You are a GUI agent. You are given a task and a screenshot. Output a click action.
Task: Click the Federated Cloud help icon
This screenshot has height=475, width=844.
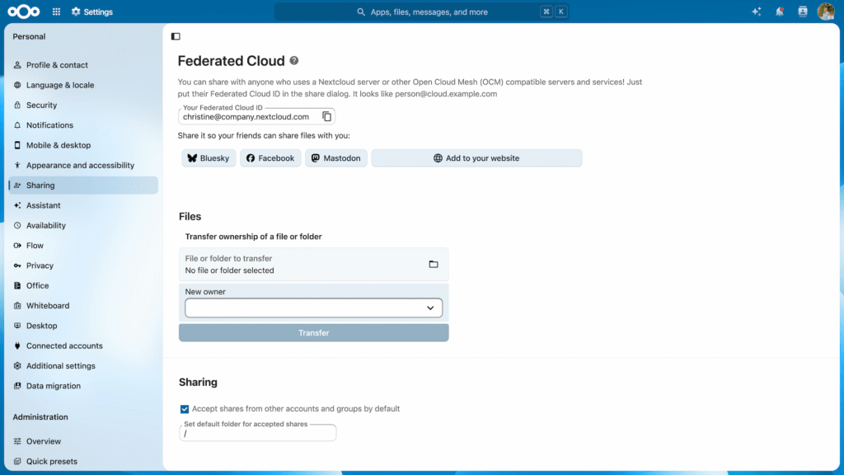[x=294, y=60]
